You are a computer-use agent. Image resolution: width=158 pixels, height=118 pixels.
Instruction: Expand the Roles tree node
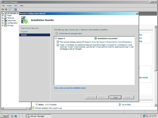(x=3, y=16)
